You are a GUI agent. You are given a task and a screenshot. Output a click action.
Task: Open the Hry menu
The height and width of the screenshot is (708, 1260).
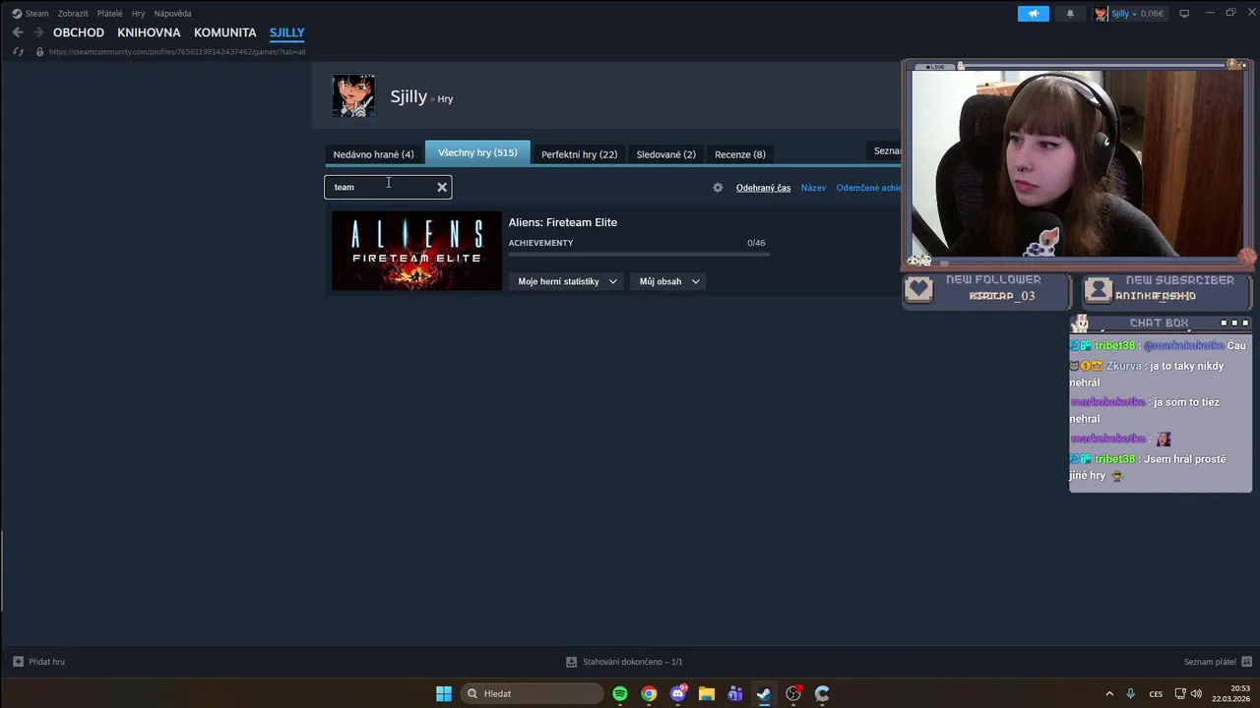[139, 14]
